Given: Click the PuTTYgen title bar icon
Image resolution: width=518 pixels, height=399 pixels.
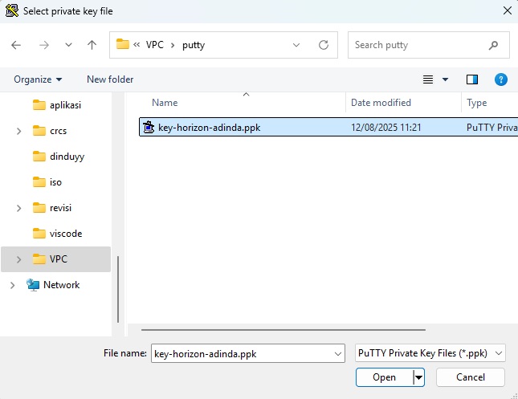Looking at the screenshot, I should tap(12, 10).
